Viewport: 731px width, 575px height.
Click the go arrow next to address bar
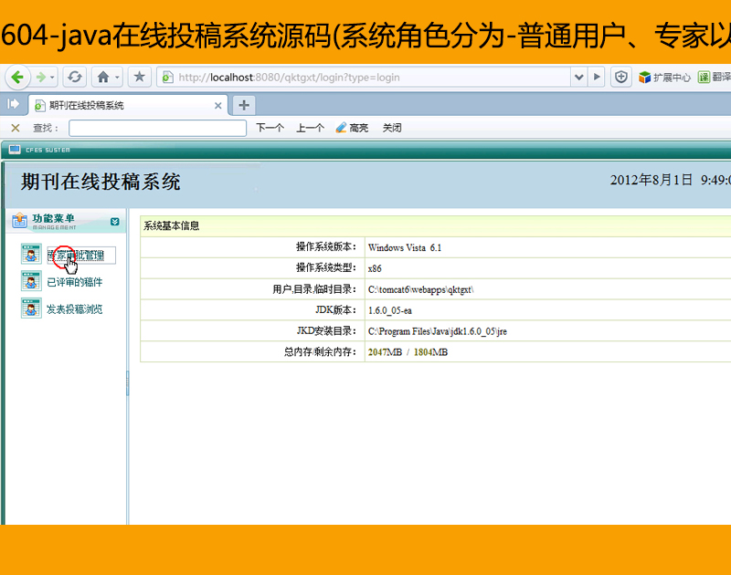tap(597, 78)
